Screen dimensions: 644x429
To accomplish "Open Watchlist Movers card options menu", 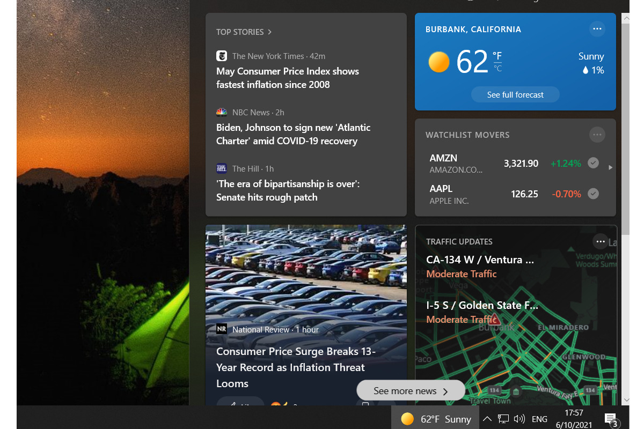I will coord(597,135).
